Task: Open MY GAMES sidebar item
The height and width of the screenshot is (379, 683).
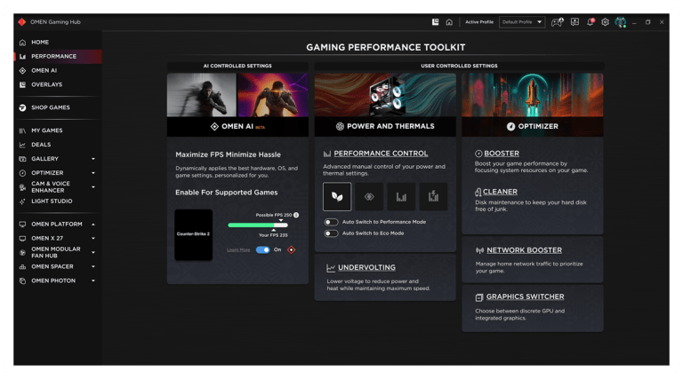Action: [47, 130]
